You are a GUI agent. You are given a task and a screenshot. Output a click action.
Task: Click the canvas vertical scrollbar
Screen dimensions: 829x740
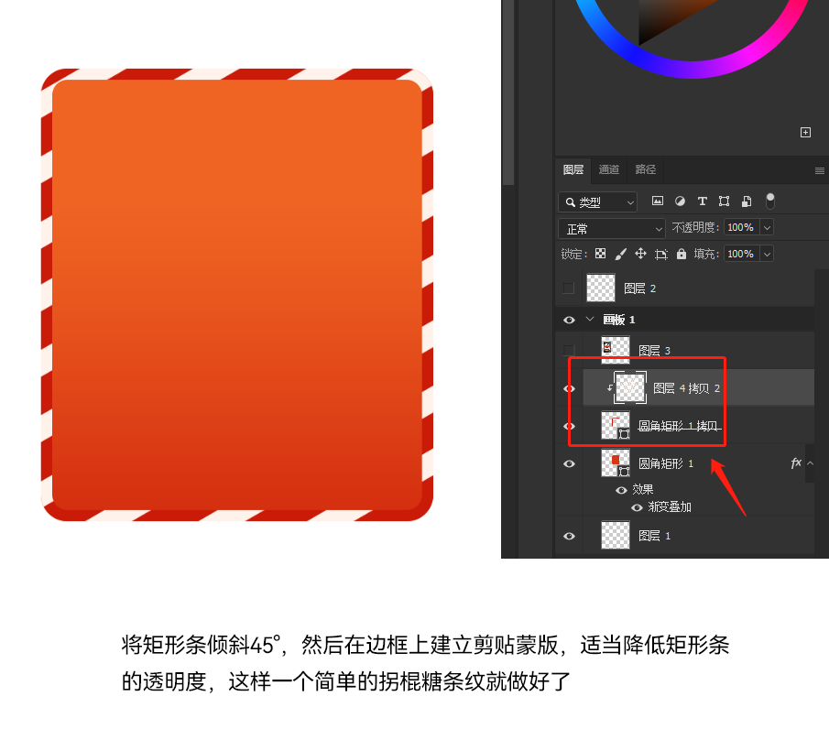[x=508, y=92]
